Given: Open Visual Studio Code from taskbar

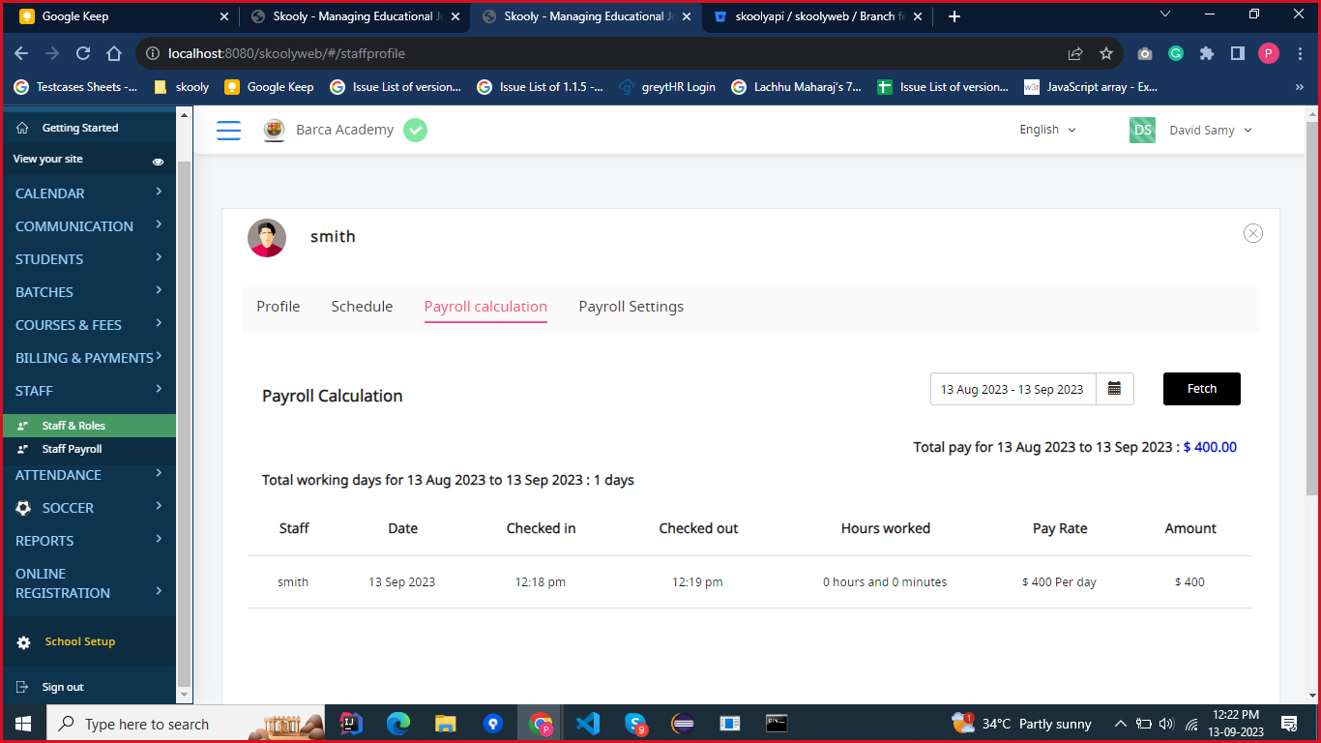Looking at the screenshot, I should point(588,724).
